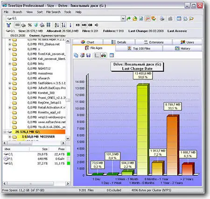
Task: Toggle the chart legend list button
Action: click(x=97, y=55)
